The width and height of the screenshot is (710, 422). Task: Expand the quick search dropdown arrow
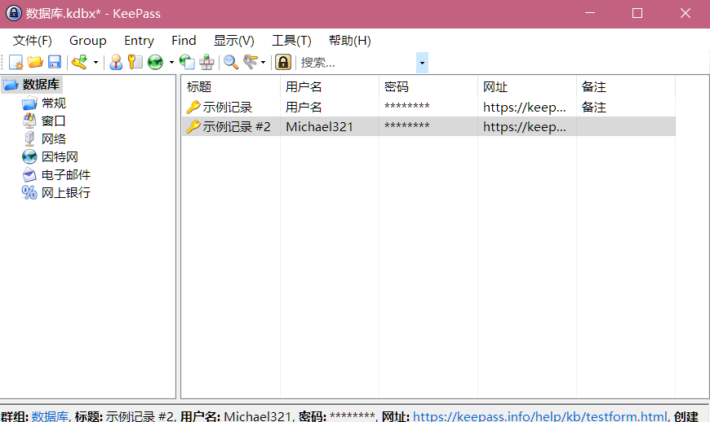(x=422, y=63)
